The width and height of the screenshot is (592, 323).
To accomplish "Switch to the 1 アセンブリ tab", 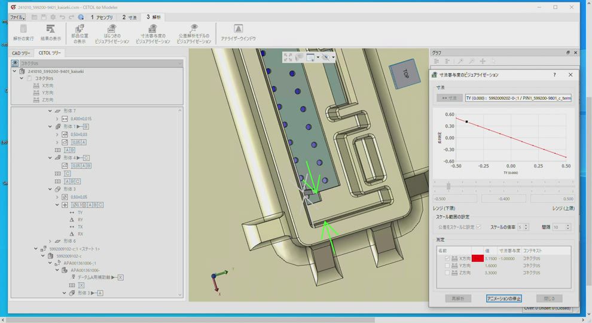I will click(x=101, y=17).
